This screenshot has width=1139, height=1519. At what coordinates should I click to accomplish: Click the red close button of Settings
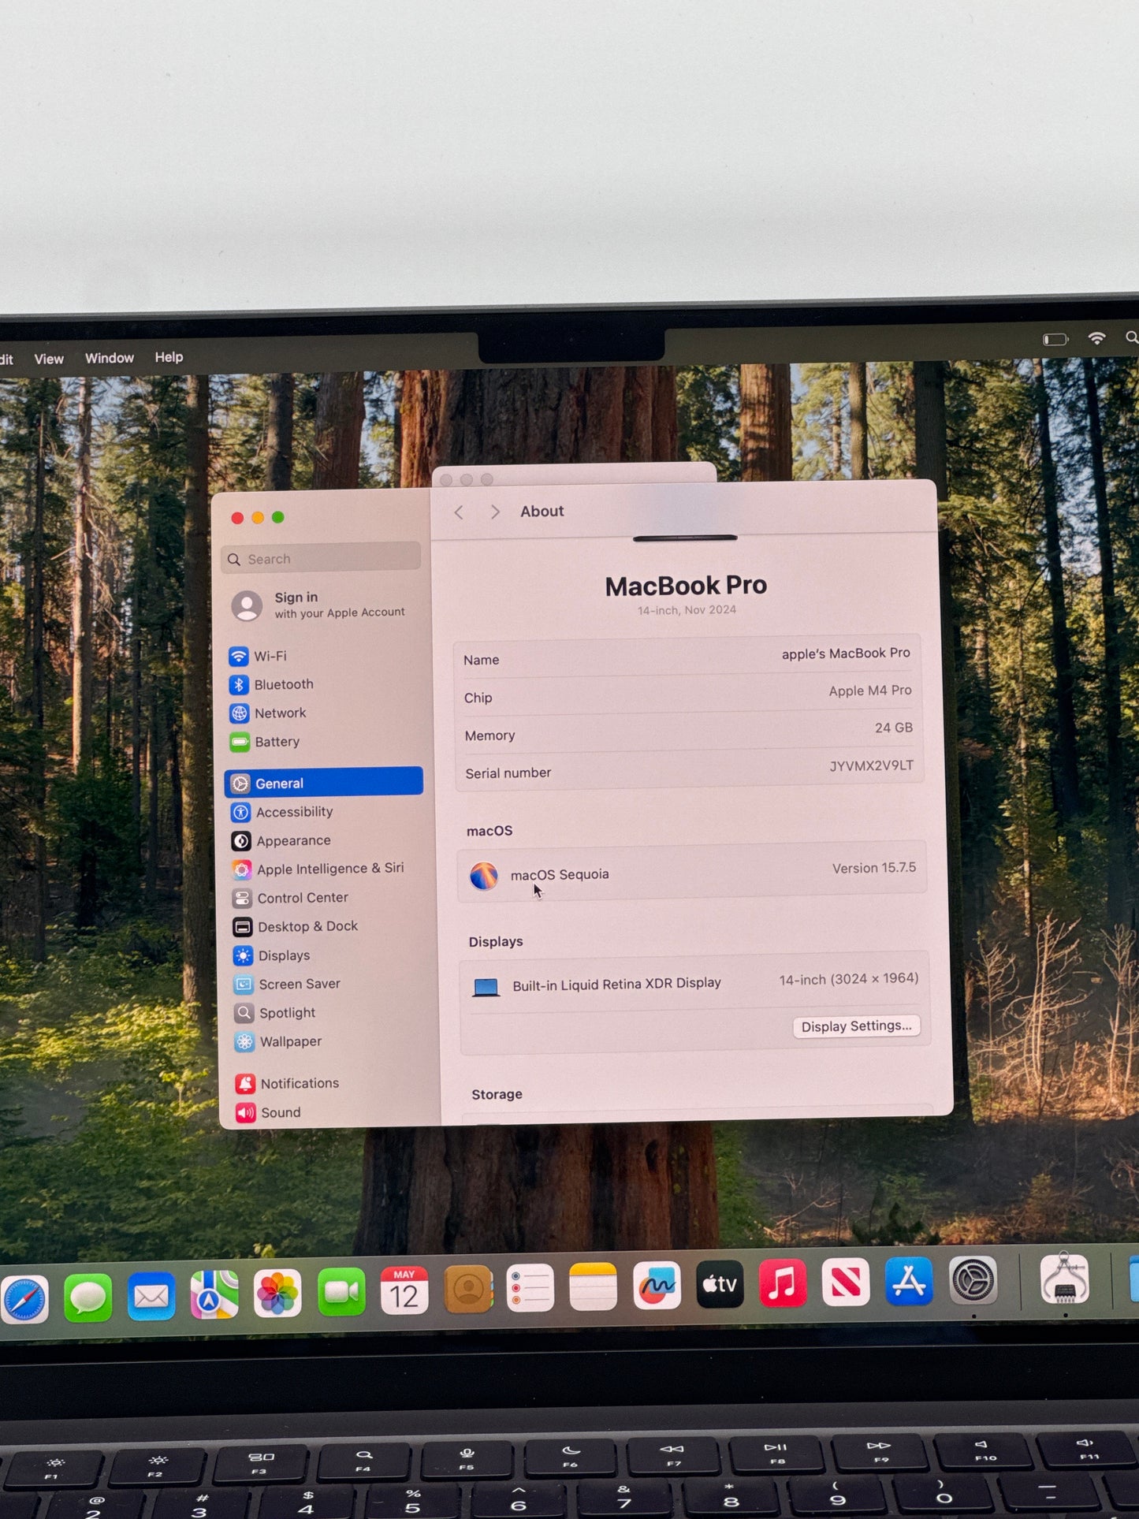[x=237, y=518]
